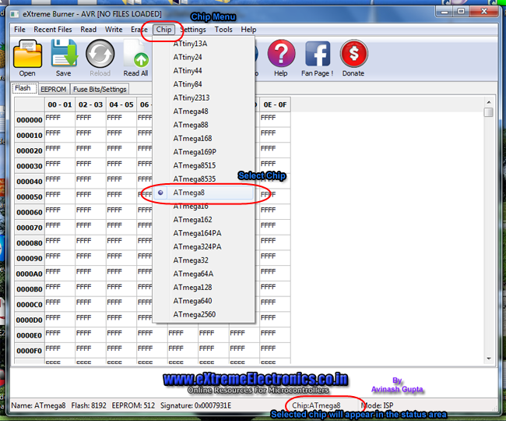Viewport: 506px width, 421px height.
Task: Click the 00 - 01 column header
Action: [x=60, y=104]
